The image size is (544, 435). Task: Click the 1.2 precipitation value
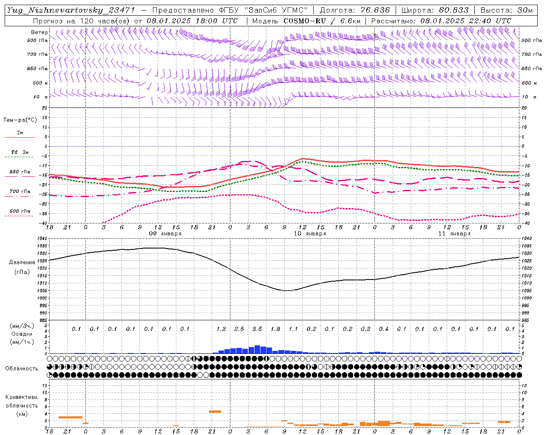[221, 329]
